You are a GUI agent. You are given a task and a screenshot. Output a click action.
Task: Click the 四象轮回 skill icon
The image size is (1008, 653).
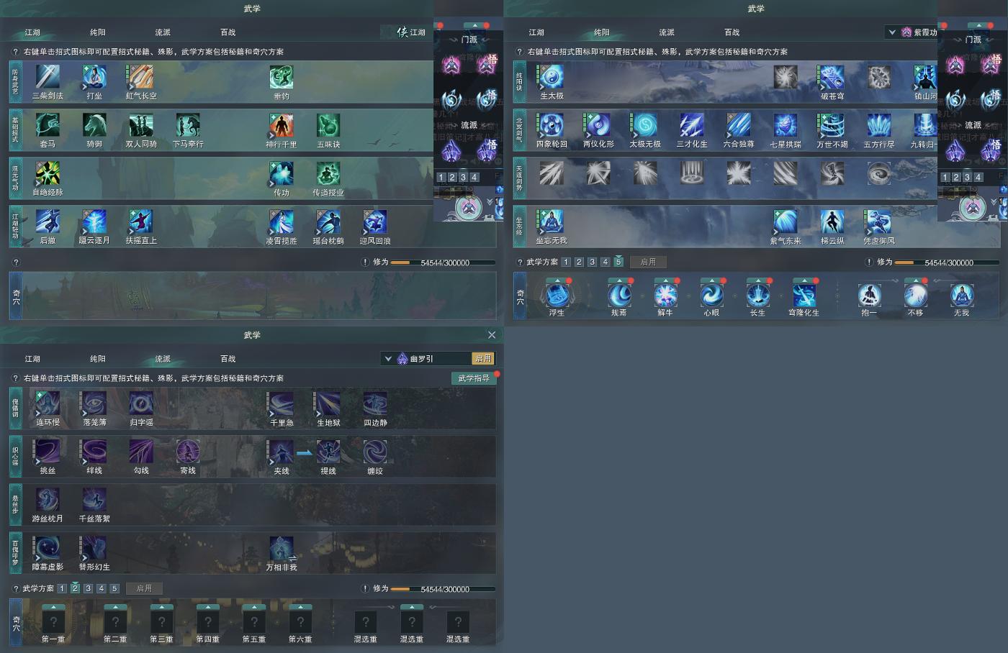(x=552, y=125)
